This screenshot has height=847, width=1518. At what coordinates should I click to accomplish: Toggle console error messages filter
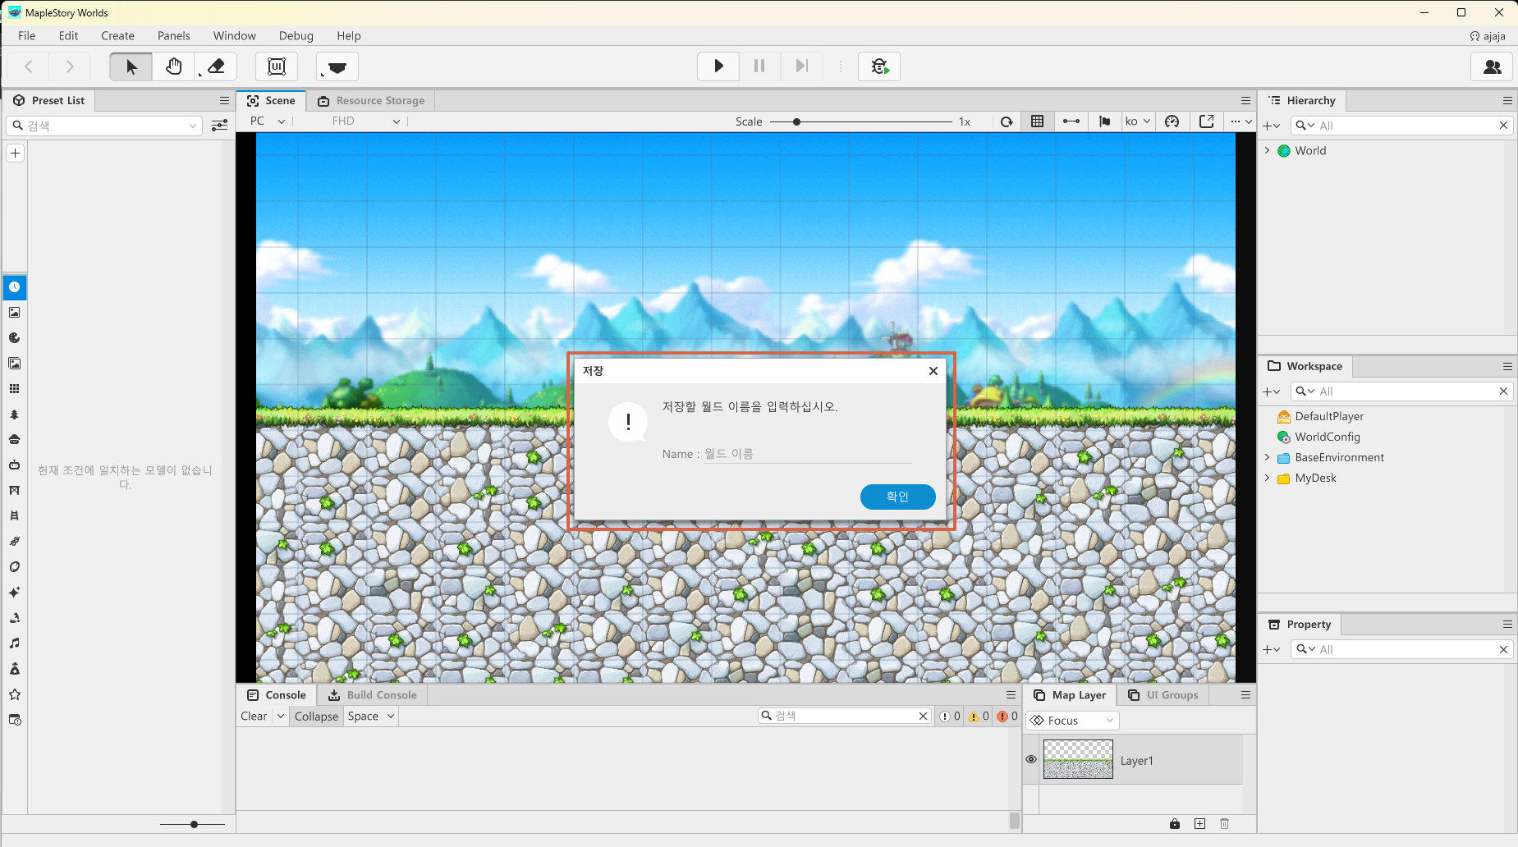pos(1007,717)
